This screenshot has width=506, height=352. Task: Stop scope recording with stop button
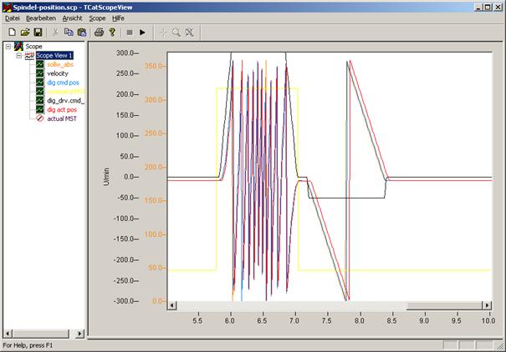pyautogui.click(x=129, y=32)
